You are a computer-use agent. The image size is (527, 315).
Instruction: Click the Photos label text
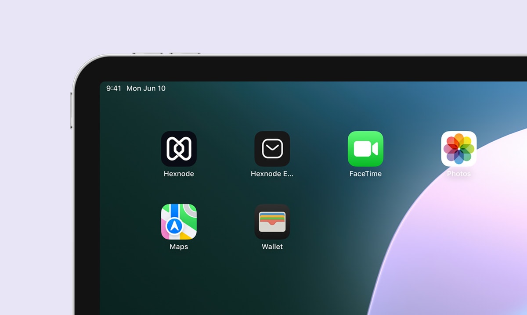(x=459, y=174)
